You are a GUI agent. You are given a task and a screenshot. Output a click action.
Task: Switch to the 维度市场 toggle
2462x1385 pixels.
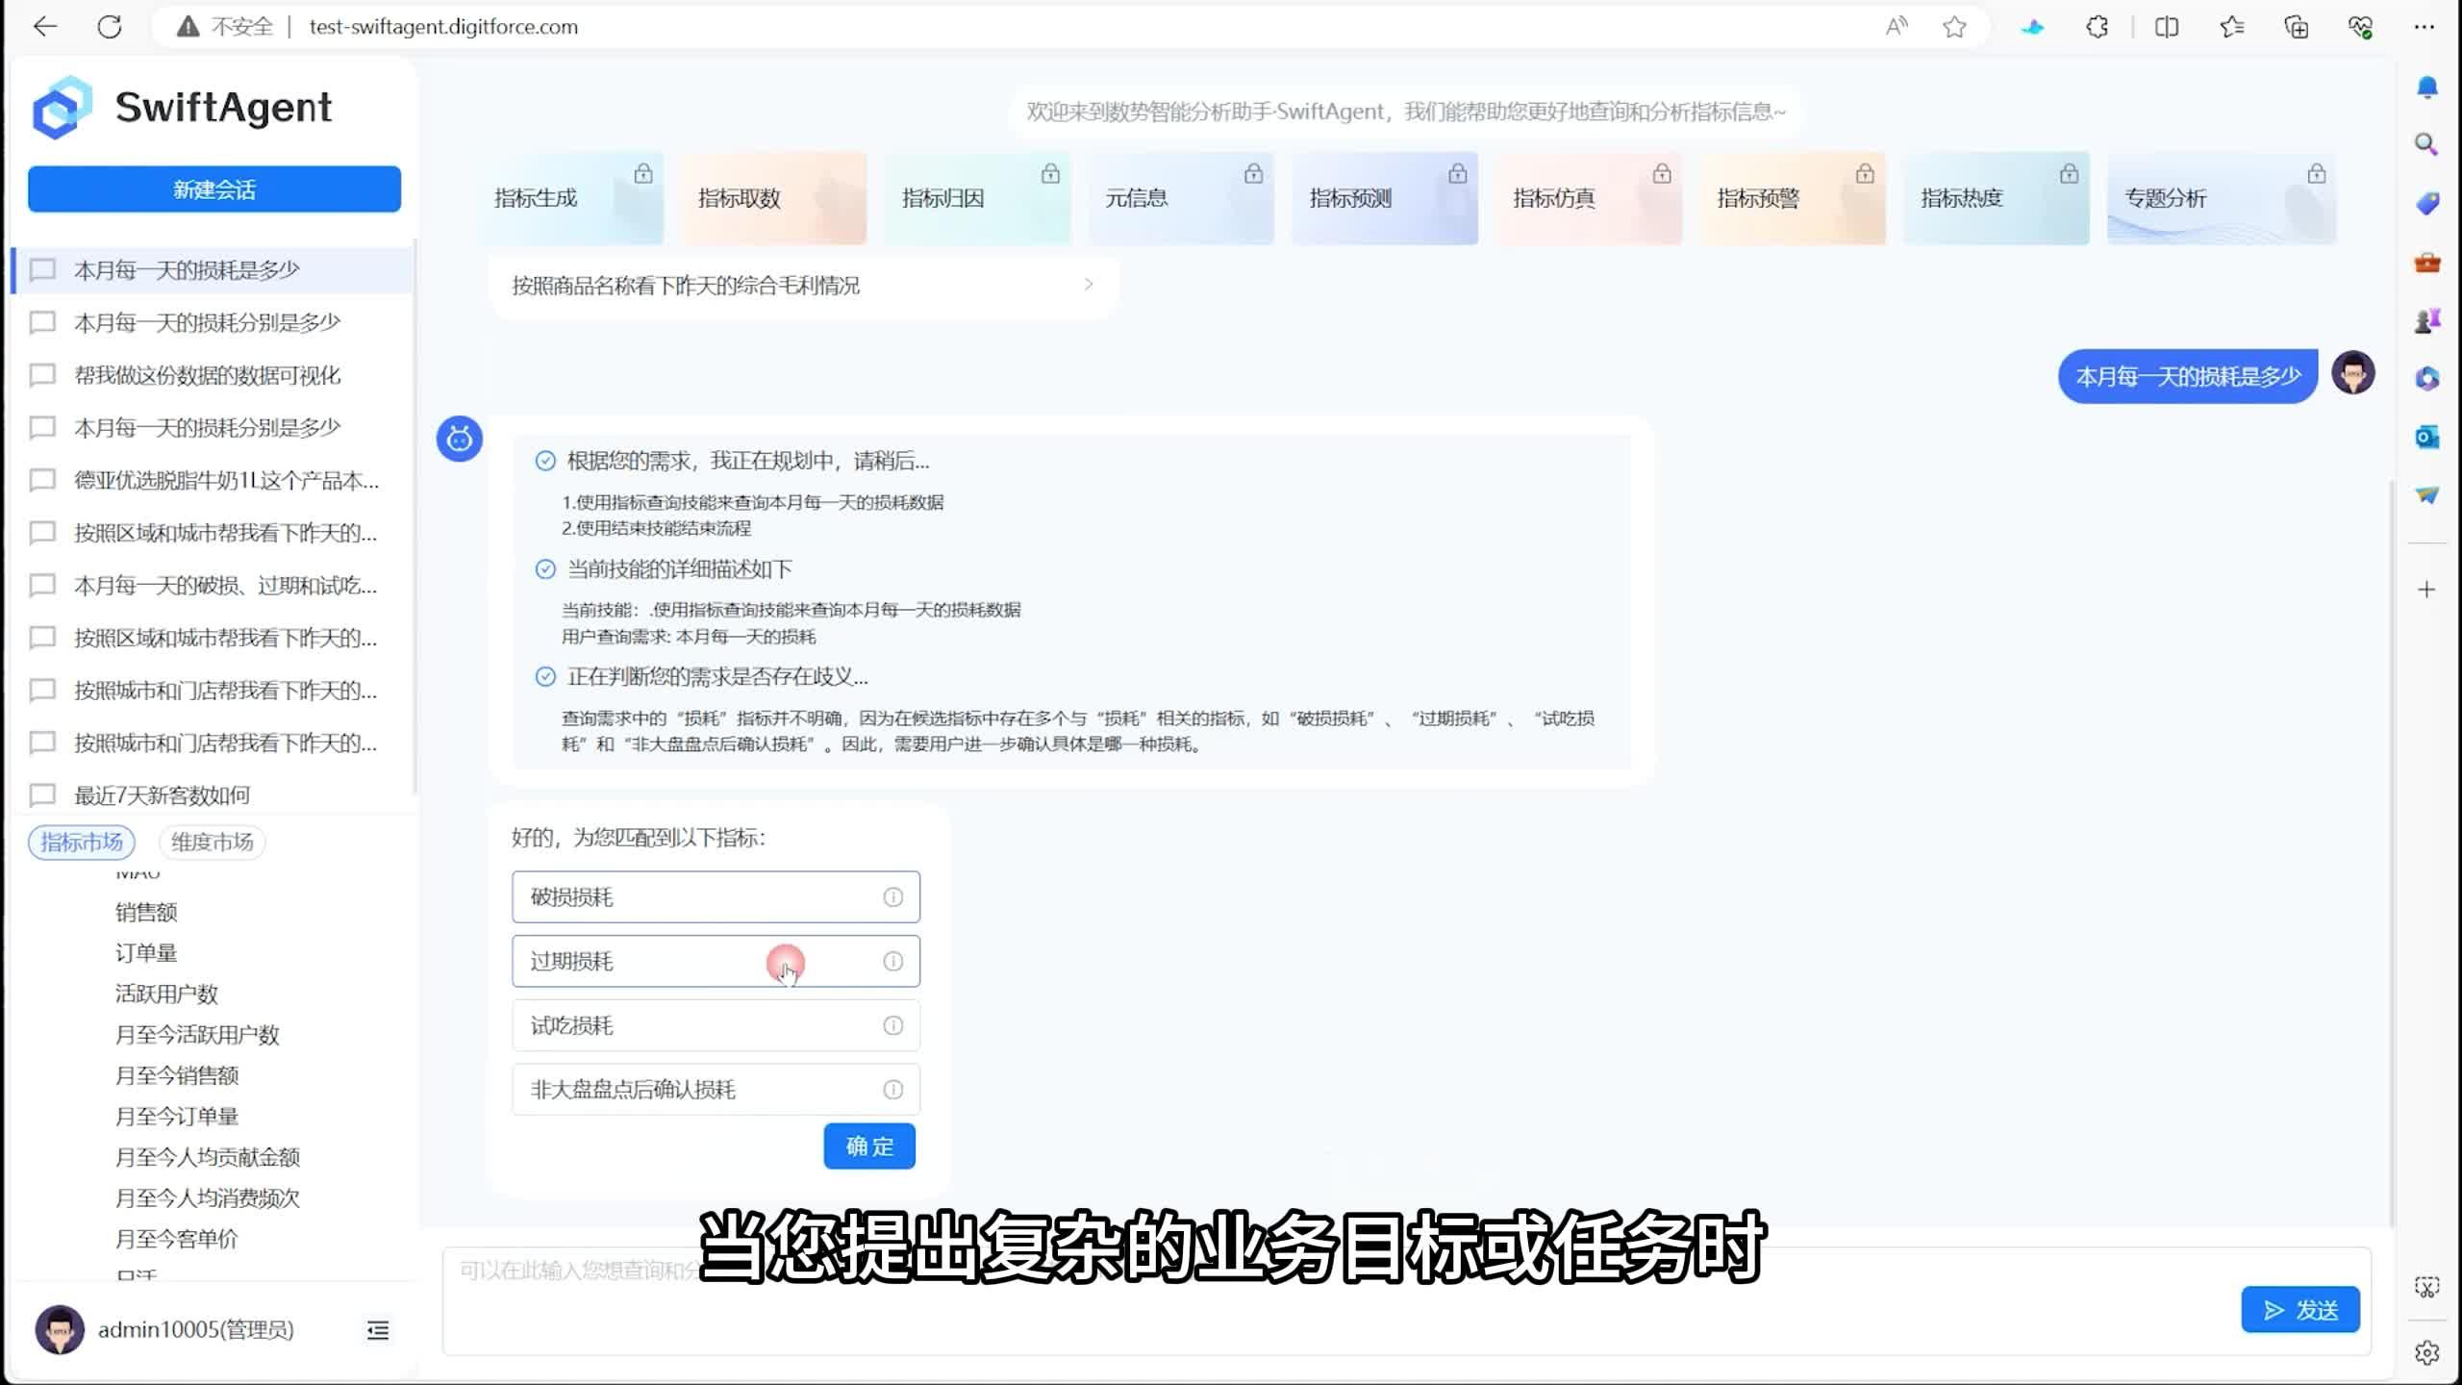pos(211,842)
